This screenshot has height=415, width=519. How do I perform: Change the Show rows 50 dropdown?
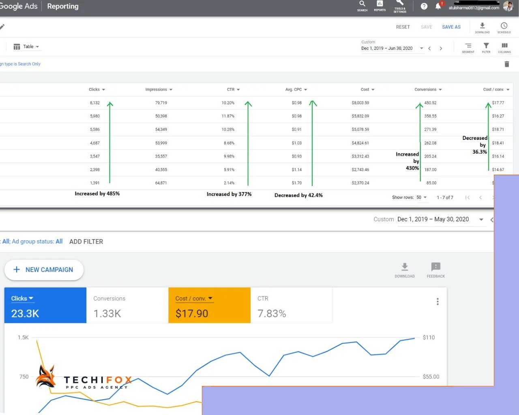(x=421, y=197)
